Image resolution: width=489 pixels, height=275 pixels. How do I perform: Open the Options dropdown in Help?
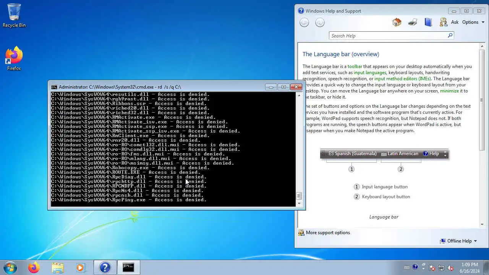(473, 22)
